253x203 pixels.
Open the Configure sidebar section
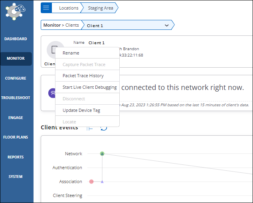pyautogui.click(x=16, y=78)
